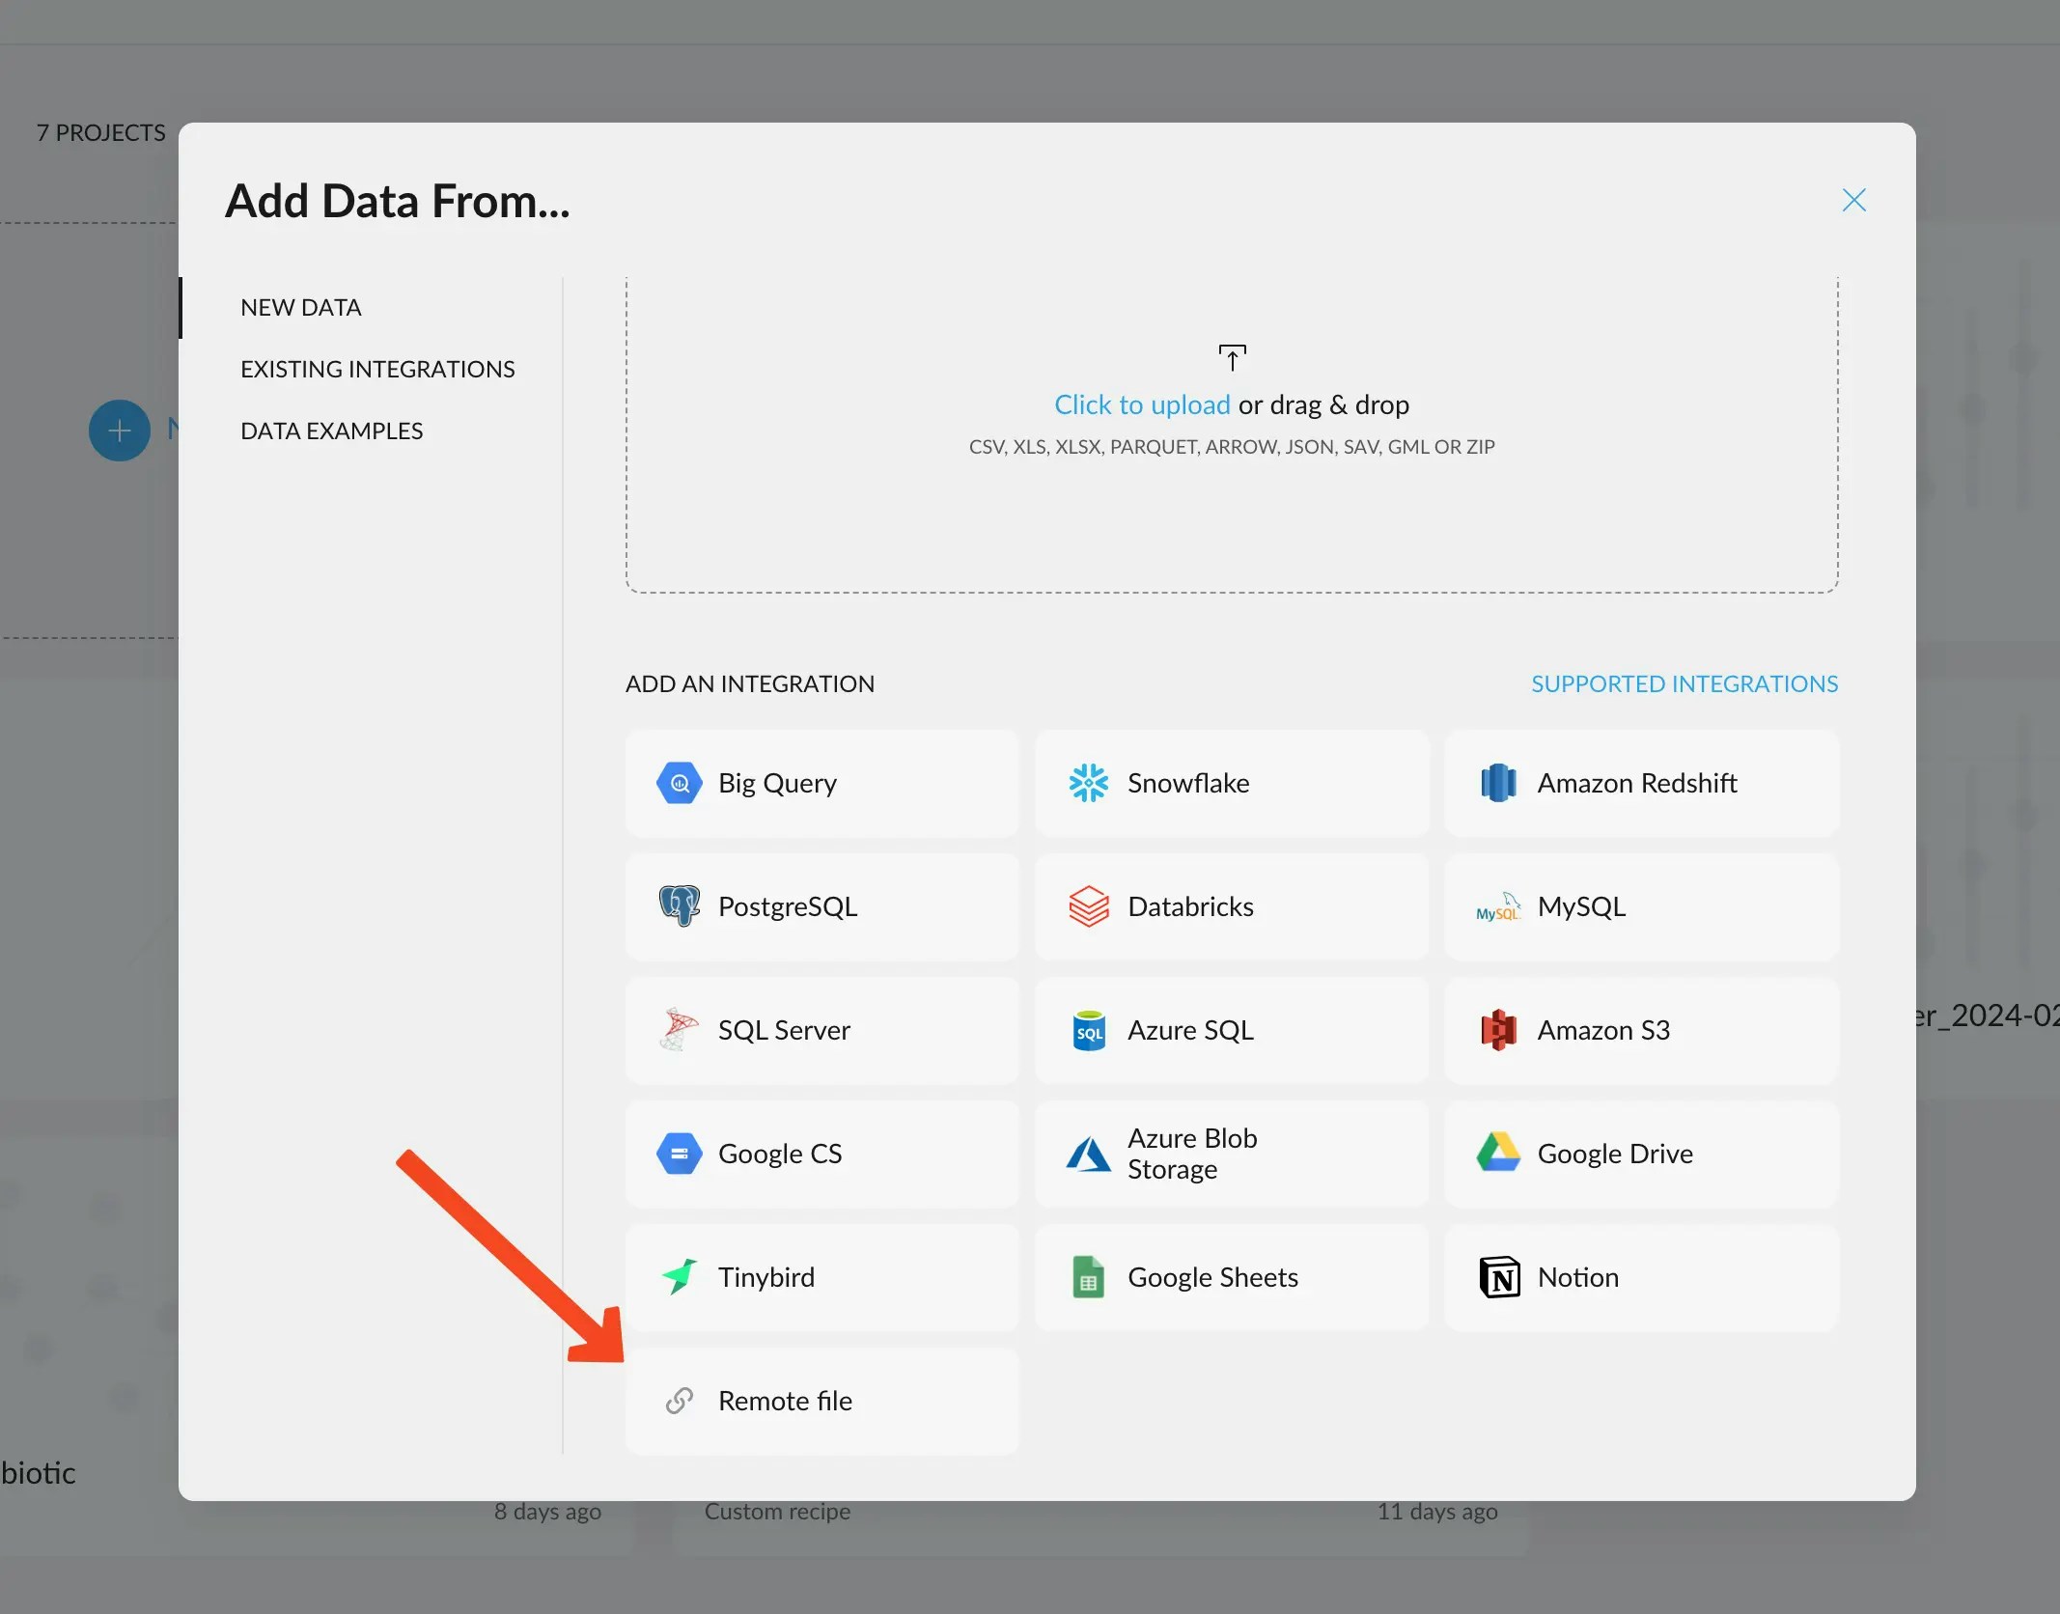Open the Data Examples tab

(331, 431)
